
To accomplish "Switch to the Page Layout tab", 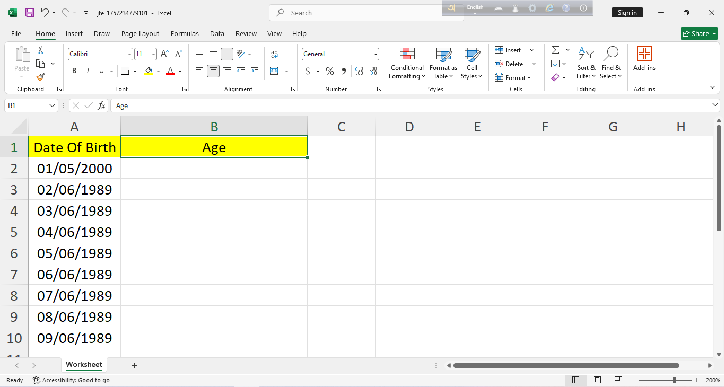I will [140, 33].
